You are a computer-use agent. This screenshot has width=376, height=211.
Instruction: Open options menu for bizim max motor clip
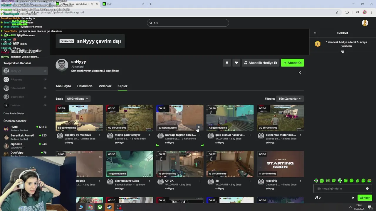pyautogui.click(x=300, y=135)
